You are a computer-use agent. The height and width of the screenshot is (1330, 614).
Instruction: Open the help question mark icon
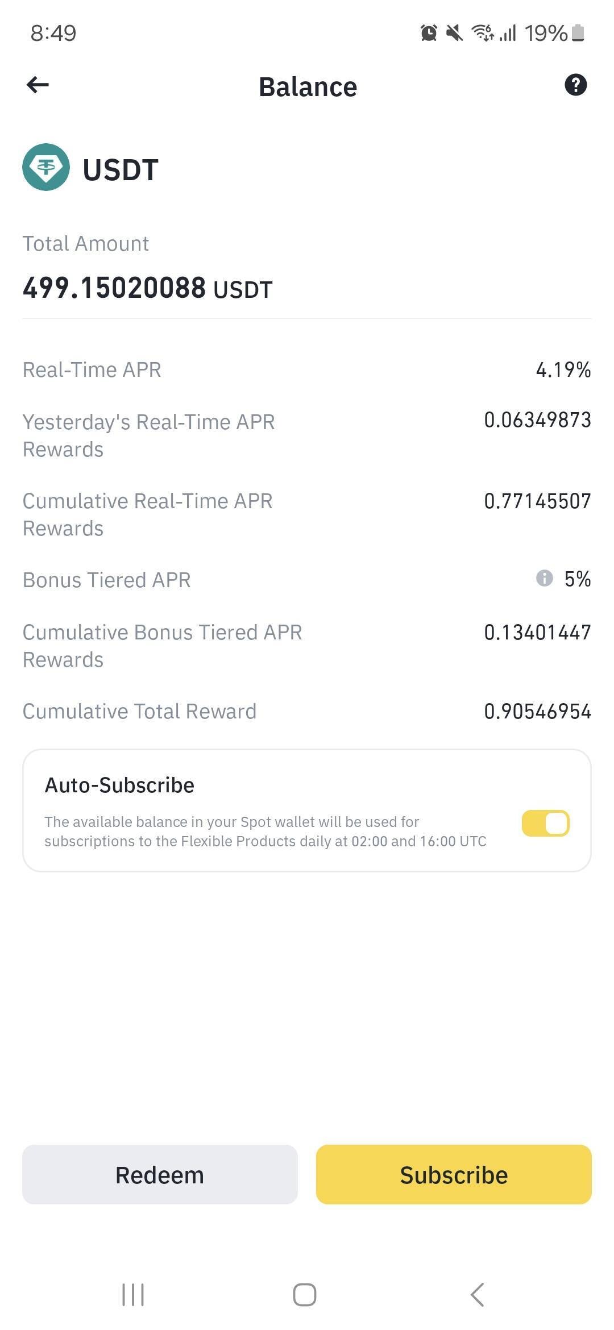575,85
